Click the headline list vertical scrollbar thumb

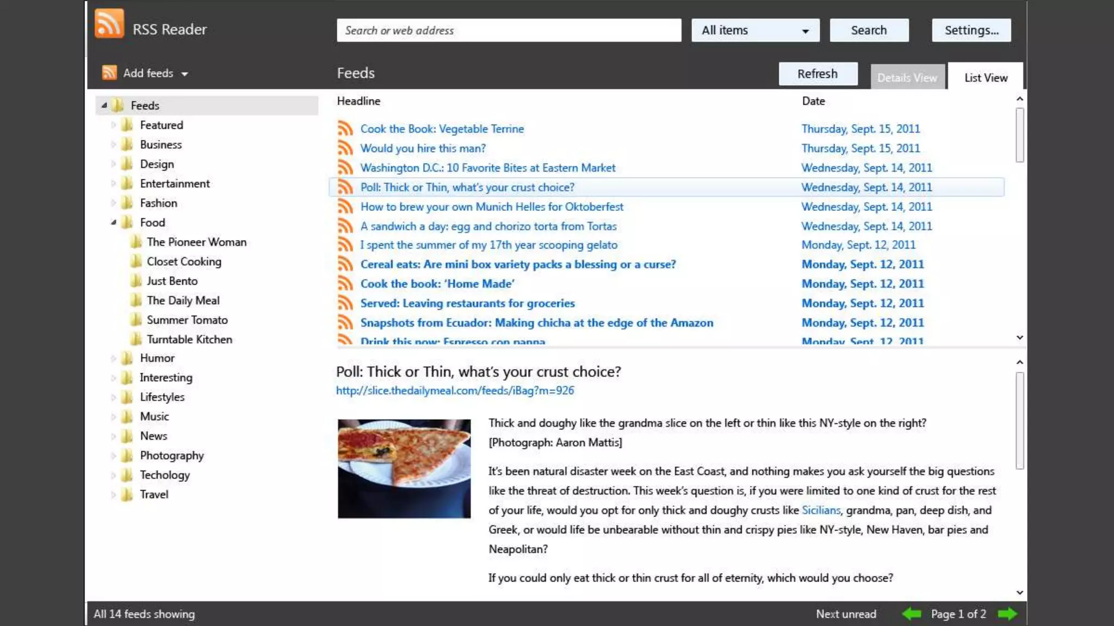pos(1019,135)
